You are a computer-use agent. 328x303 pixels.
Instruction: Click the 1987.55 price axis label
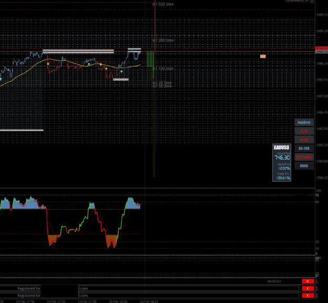point(322,80)
